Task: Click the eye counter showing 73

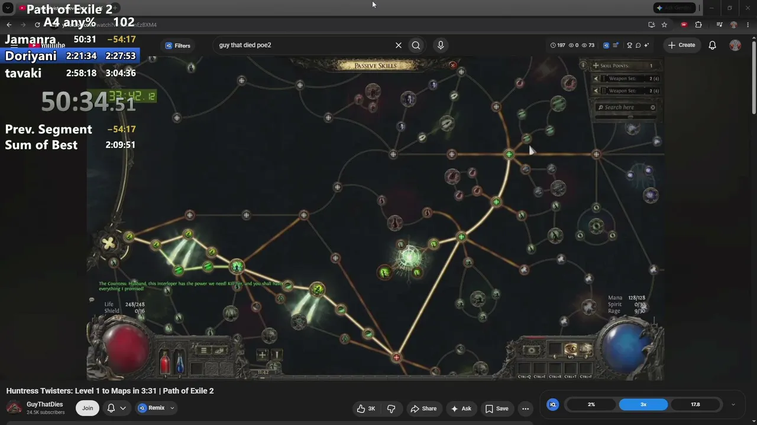Action: click(588, 45)
